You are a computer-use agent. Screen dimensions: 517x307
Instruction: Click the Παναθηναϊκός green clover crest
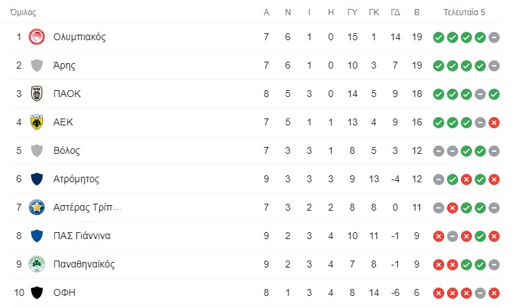pos(37,264)
